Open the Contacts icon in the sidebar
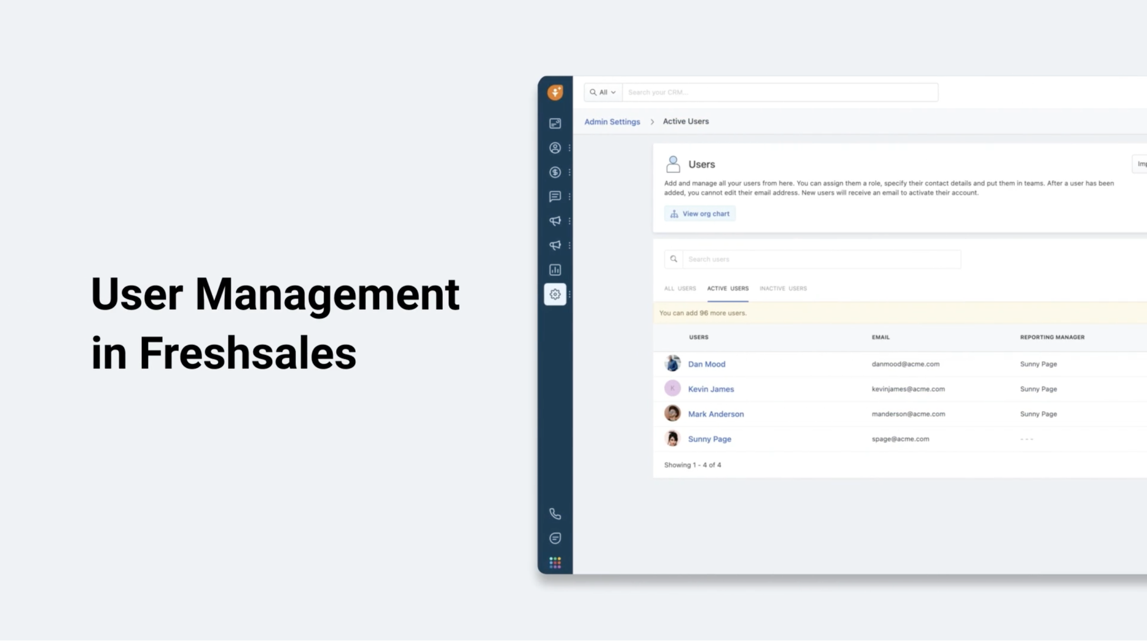Image resolution: width=1147 pixels, height=641 pixels. click(555, 148)
